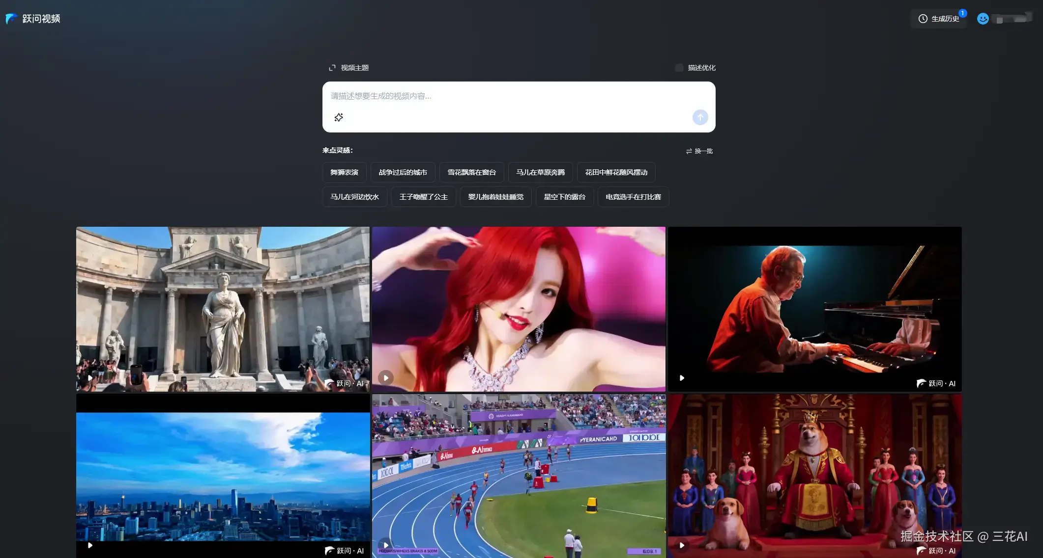Play the dog king throne video
This screenshot has height=558, width=1043.
tap(682, 545)
